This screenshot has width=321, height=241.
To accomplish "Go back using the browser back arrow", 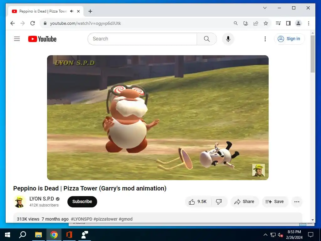I will point(13,23).
